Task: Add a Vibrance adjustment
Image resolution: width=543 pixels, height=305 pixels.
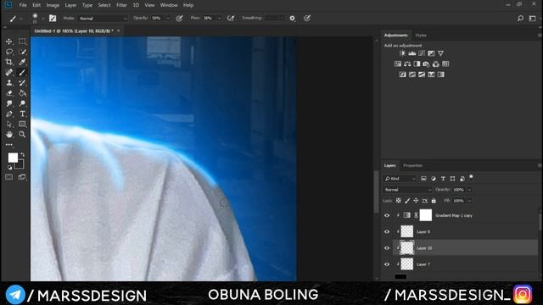Action: click(440, 53)
